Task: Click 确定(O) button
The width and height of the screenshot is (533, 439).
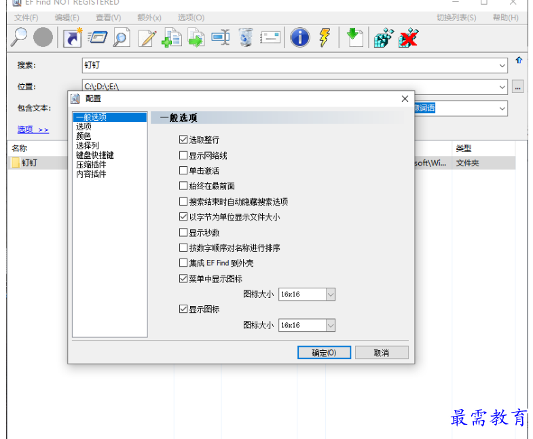Action: (x=324, y=353)
